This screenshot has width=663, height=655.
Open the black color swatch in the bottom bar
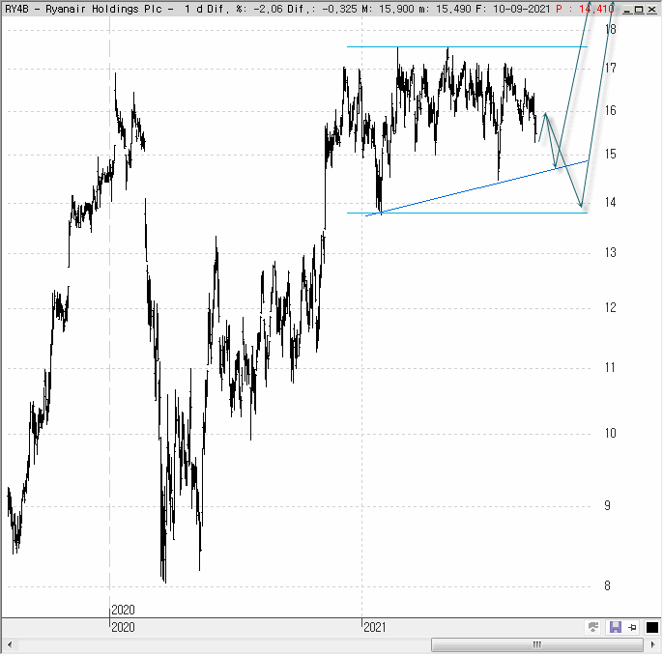[x=652, y=628]
